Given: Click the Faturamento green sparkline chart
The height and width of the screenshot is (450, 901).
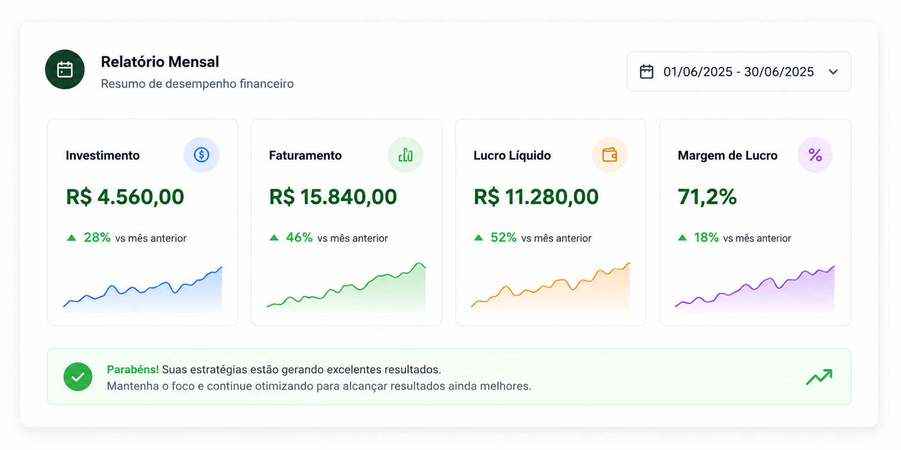Looking at the screenshot, I should (x=346, y=287).
